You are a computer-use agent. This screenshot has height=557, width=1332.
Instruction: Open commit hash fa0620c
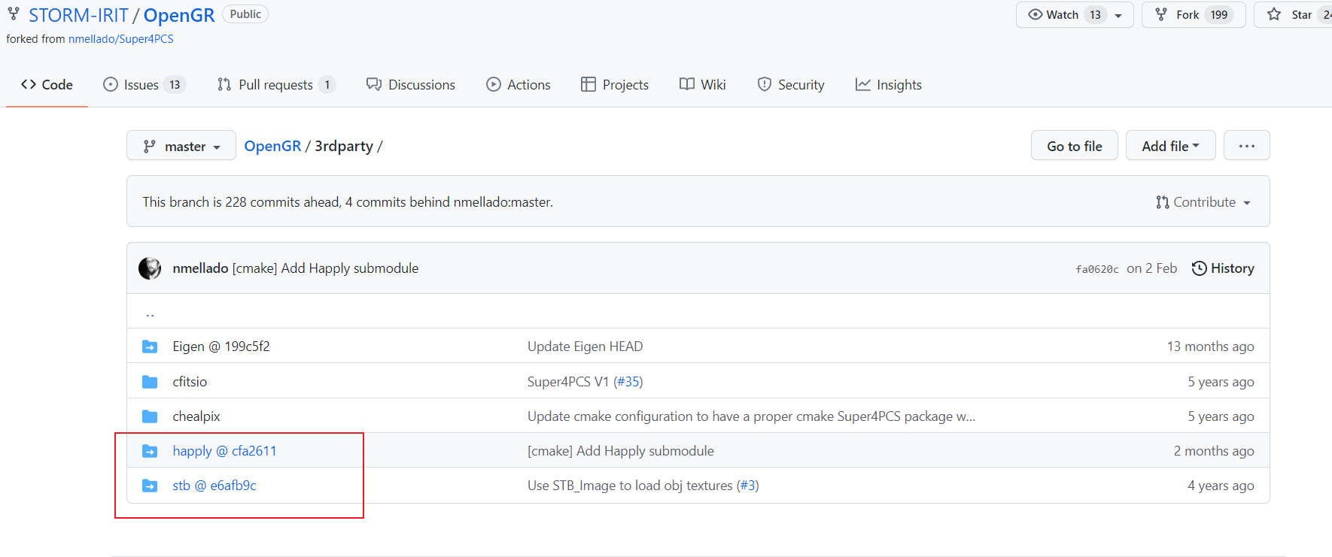[x=1097, y=269]
